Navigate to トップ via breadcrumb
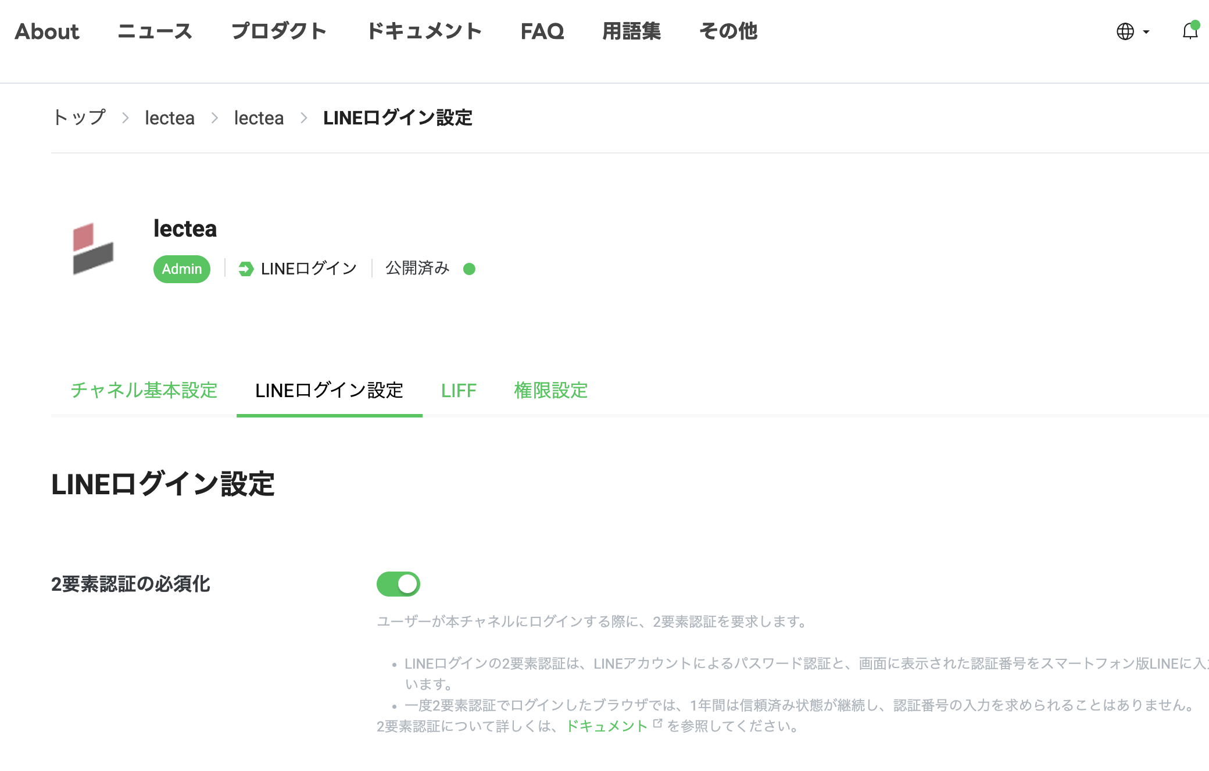1209x771 pixels. tap(79, 117)
